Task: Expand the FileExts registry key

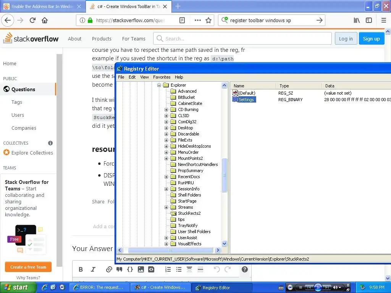Action: (166, 140)
